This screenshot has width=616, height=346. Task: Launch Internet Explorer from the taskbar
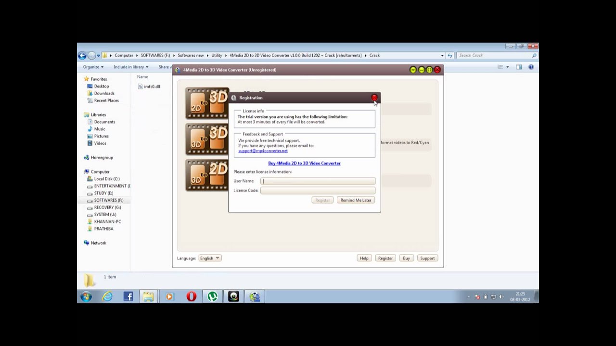point(107,297)
